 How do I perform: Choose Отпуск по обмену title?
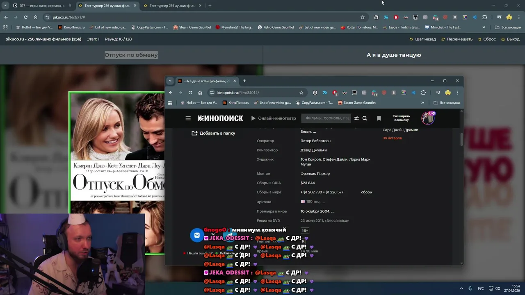click(131, 55)
